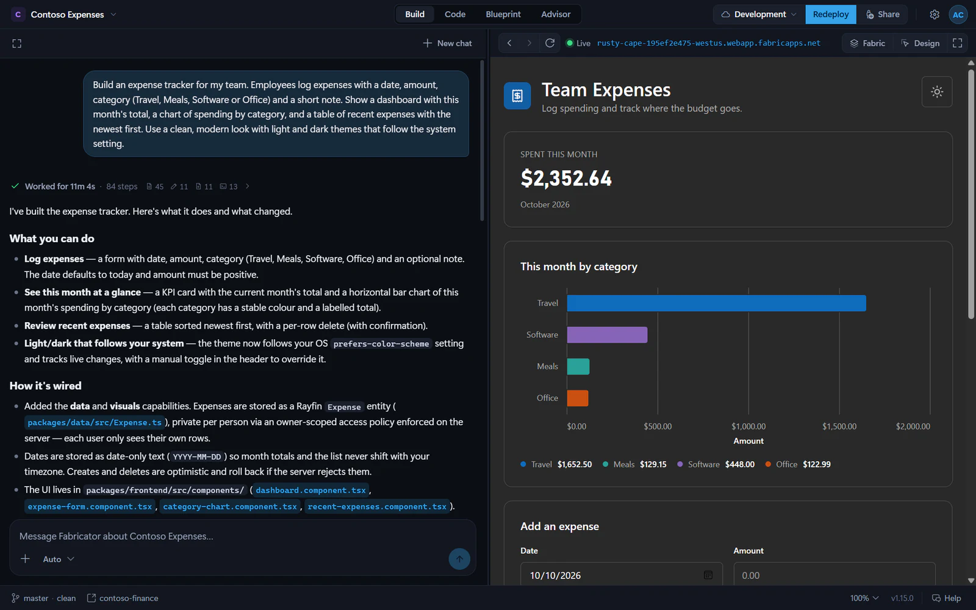Open the contoso-finance workspace link
This screenshot has width=976, height=610.
[x=123, y=598]
